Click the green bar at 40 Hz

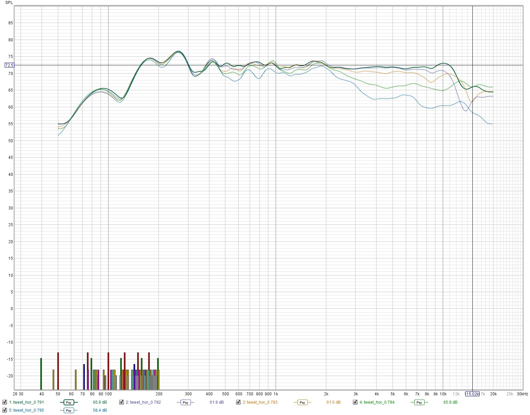tap(41, 374)
